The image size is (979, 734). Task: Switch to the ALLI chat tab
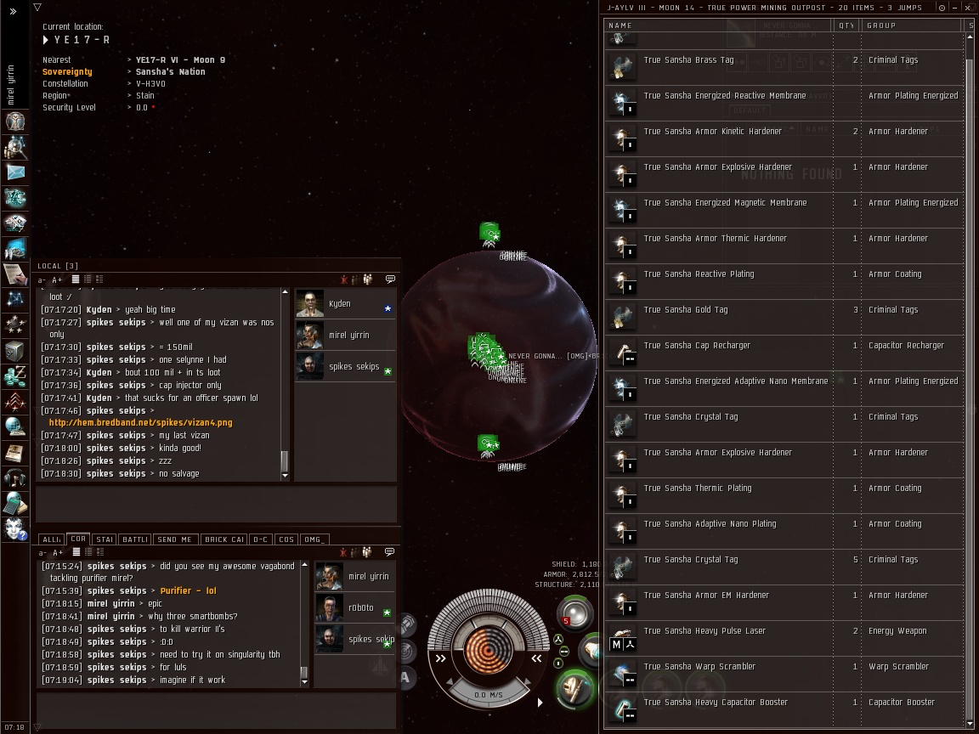pos(51,539)
